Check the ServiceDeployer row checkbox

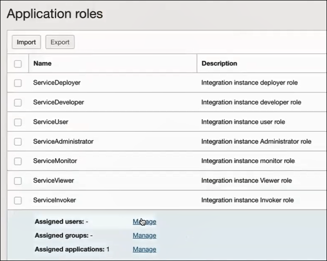pyautogui.click(x=18, y=83)
